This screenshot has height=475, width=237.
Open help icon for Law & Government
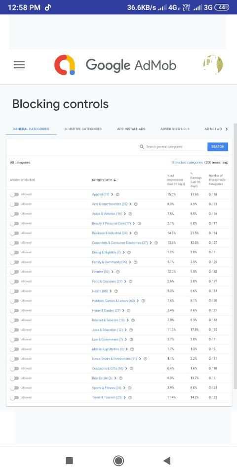tap(131, 339)
